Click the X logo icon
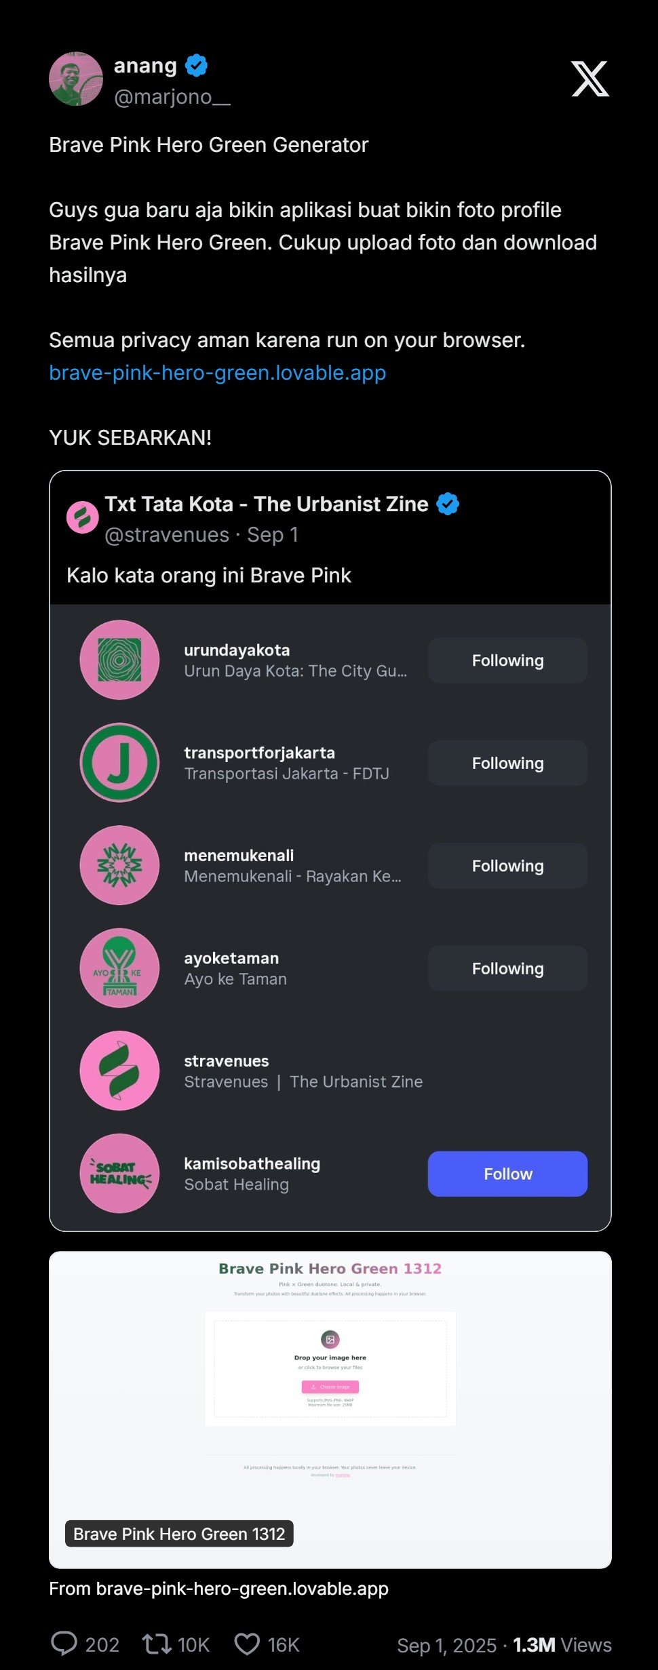658x1670 pixels. [589, 79]
